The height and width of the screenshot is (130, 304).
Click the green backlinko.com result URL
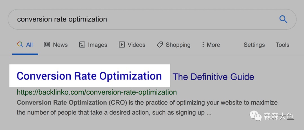[x=97, y=92]
